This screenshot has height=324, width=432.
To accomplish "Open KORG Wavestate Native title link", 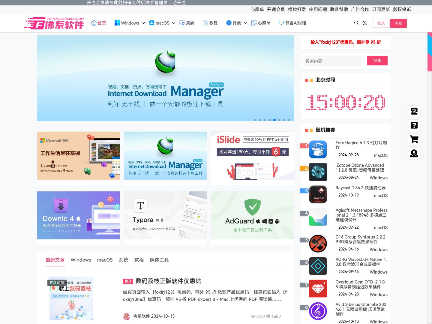I will [x=361, y=262].
